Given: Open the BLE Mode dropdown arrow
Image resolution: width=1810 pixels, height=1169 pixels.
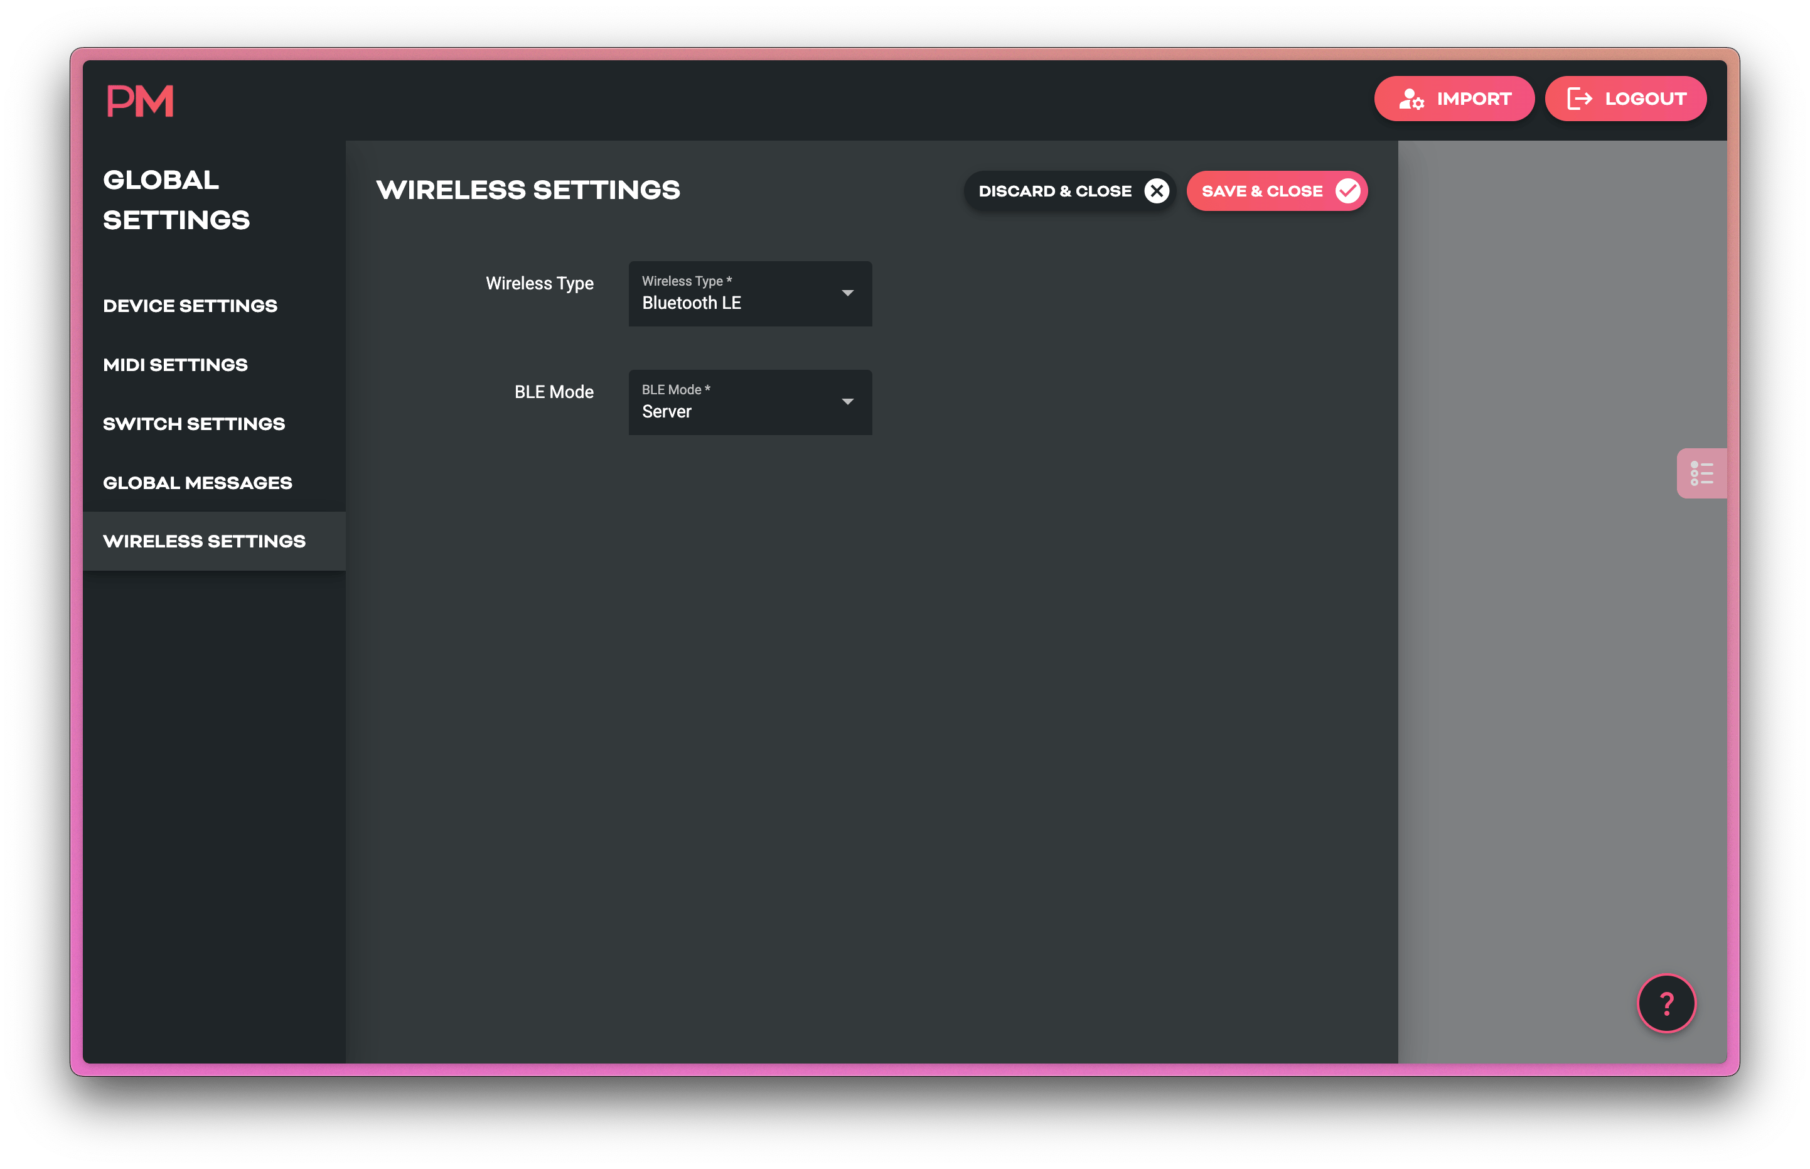Looking at the screenshot, I should tap(848, 402).
